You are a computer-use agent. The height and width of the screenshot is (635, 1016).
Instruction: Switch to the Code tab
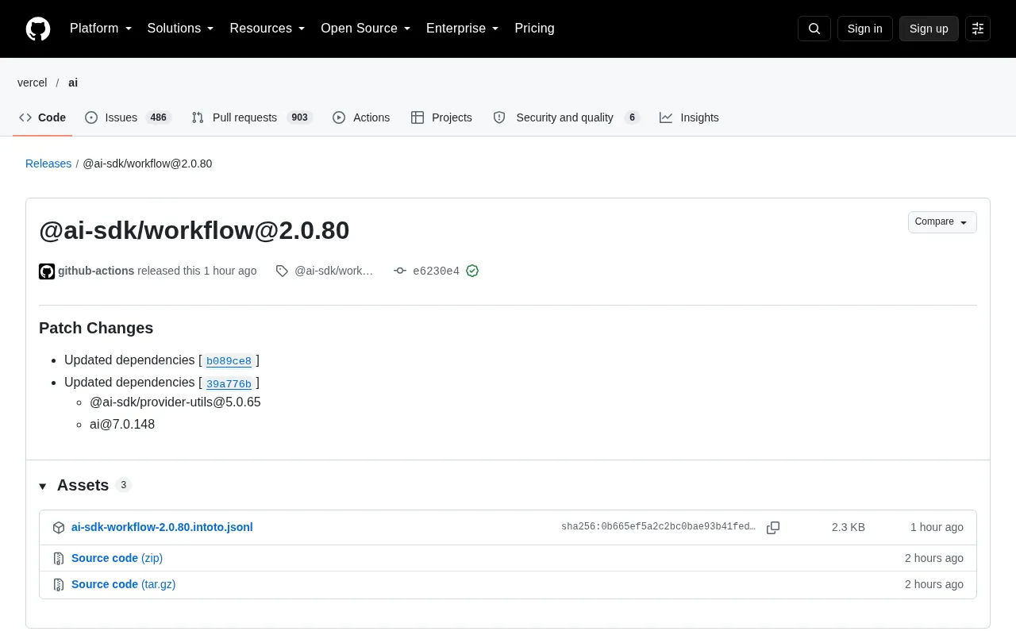coord(43,117)
